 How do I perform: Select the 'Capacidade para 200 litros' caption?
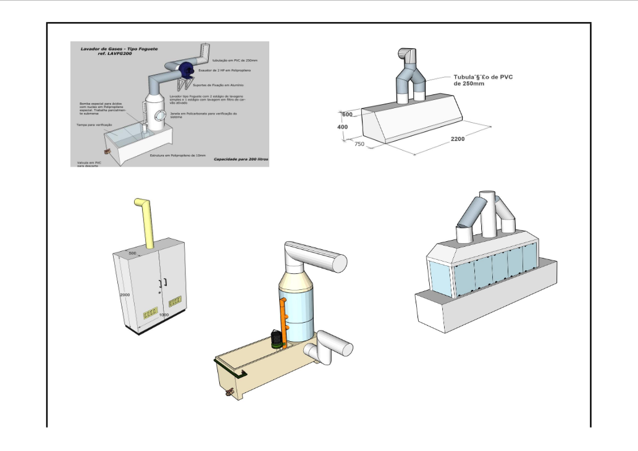tap(240, 159)
